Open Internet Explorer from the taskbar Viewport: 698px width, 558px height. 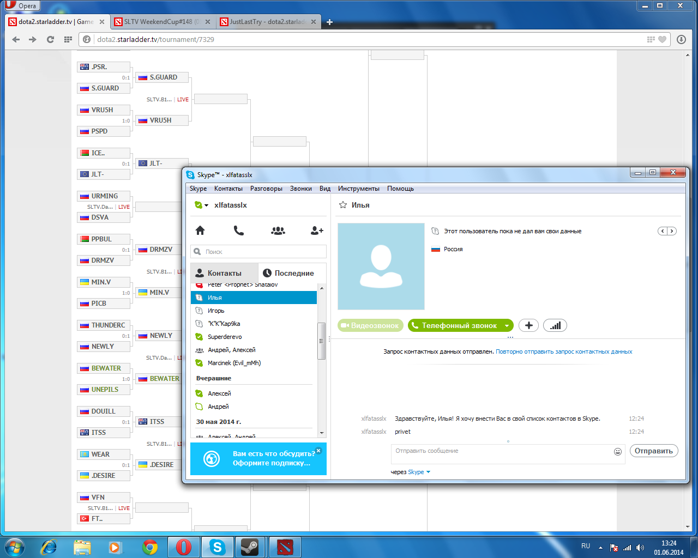(49, 547)
